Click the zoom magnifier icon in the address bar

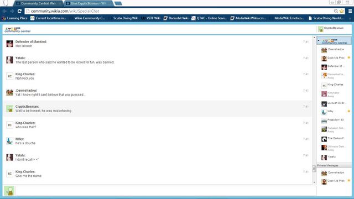click(336, 11)
